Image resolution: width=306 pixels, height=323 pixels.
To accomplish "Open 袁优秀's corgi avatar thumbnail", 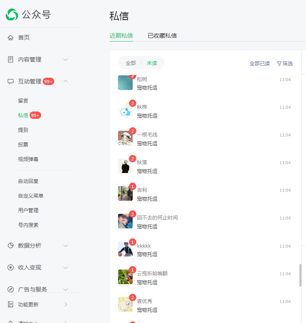I will [125, 305].
